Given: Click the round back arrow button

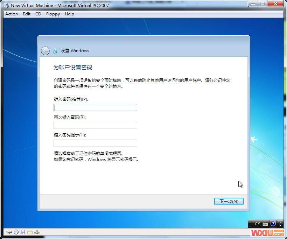Looking at the screenshot, I should (45, 51).
